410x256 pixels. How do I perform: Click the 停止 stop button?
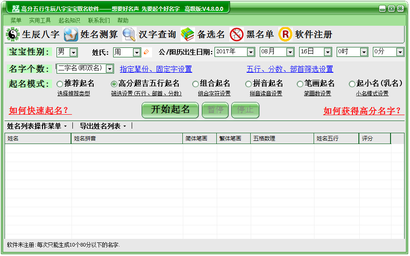click(245, 110)
